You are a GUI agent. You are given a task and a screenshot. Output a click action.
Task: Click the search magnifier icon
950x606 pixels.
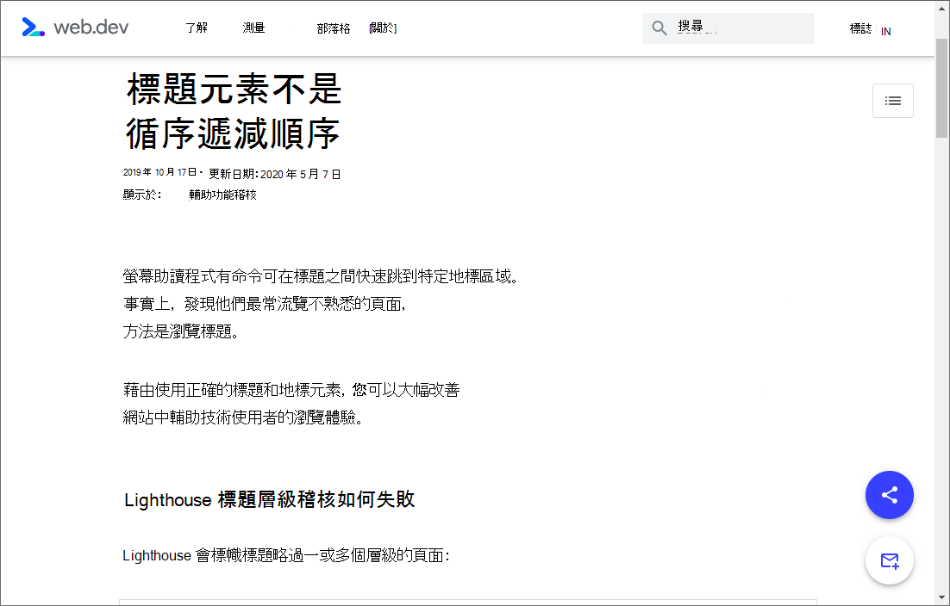pos(659,28)
